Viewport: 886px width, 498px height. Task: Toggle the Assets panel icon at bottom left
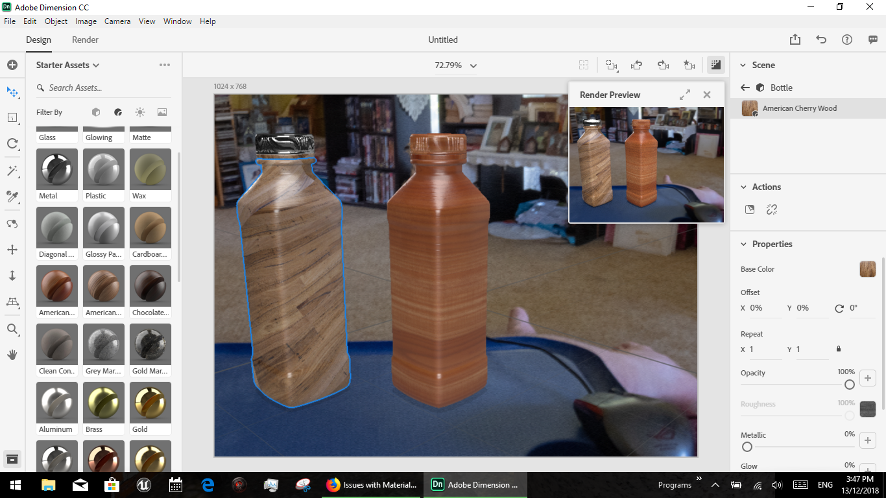click(12, 459)
